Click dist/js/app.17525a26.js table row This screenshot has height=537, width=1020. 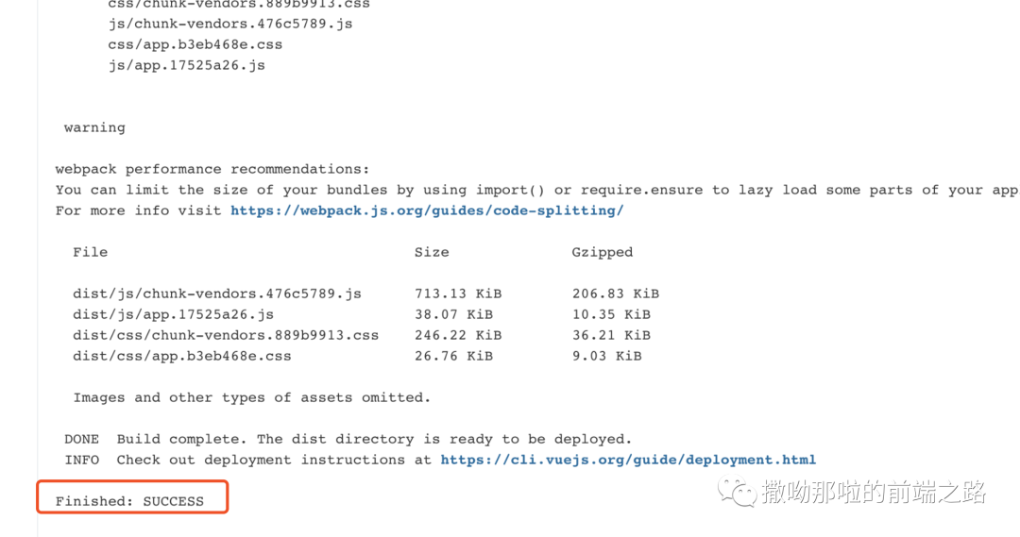pos(173,314)
